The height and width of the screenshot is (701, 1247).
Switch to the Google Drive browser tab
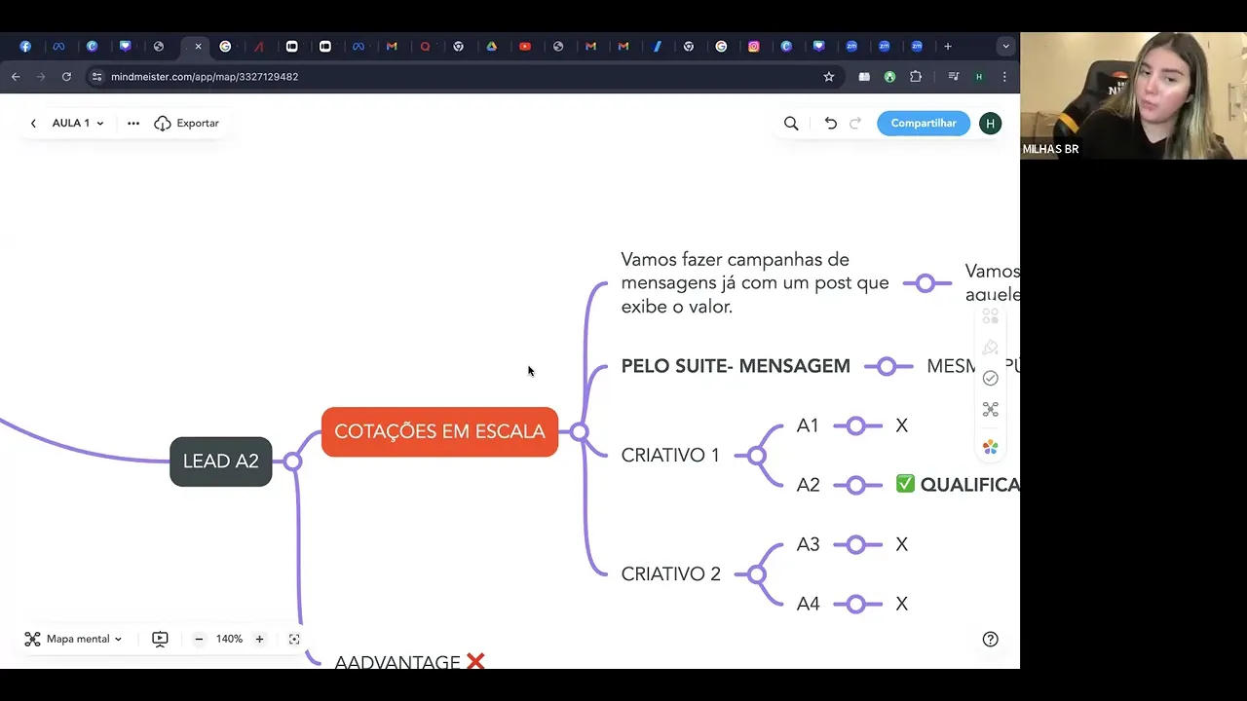[x=492, y=46]
